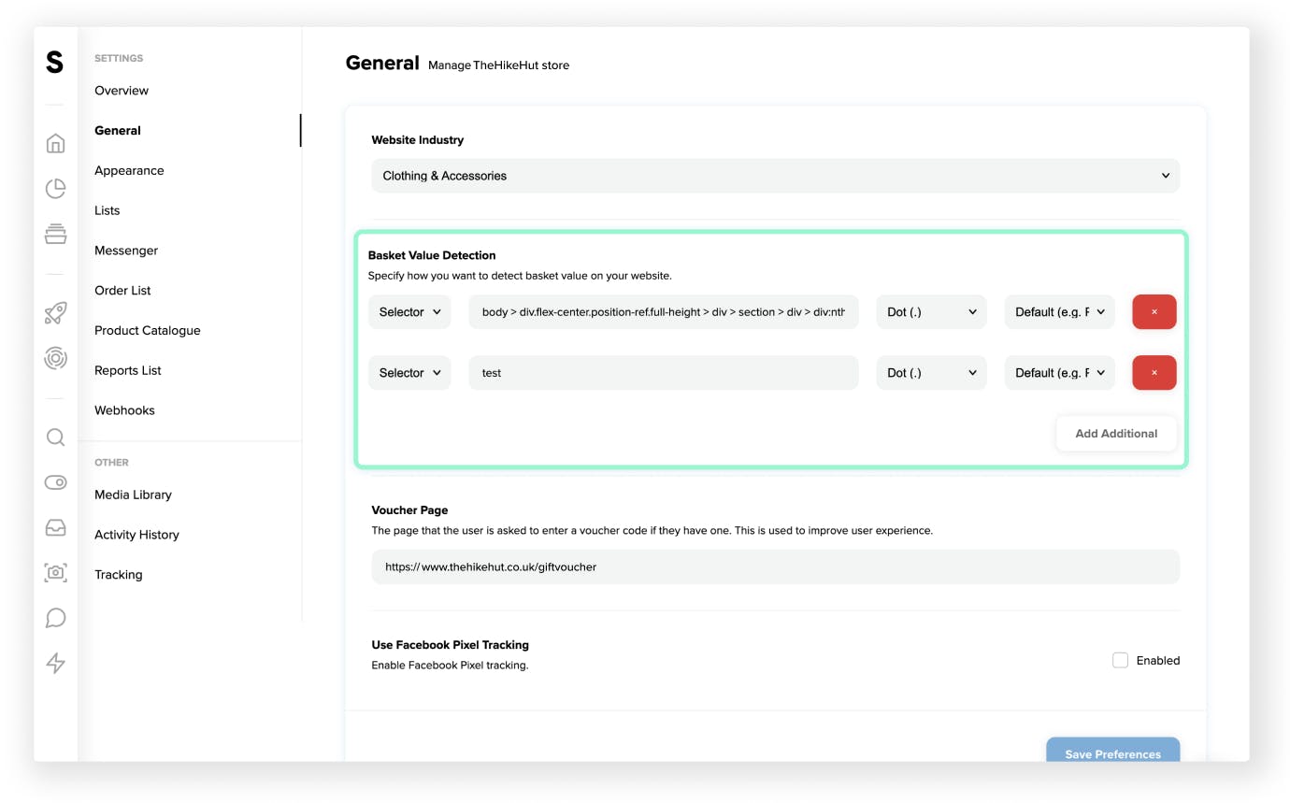Go to the Appearance settings page

point(129,170)
